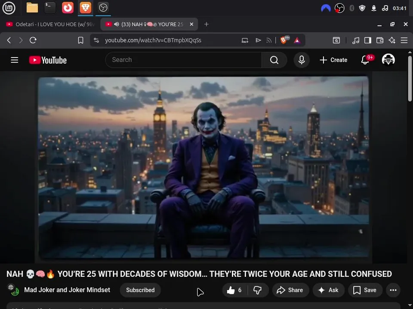This screenshot has height=309, width=413.
Task: Open the Terminal launcher in the panel
Action: (x=50, y=8)
